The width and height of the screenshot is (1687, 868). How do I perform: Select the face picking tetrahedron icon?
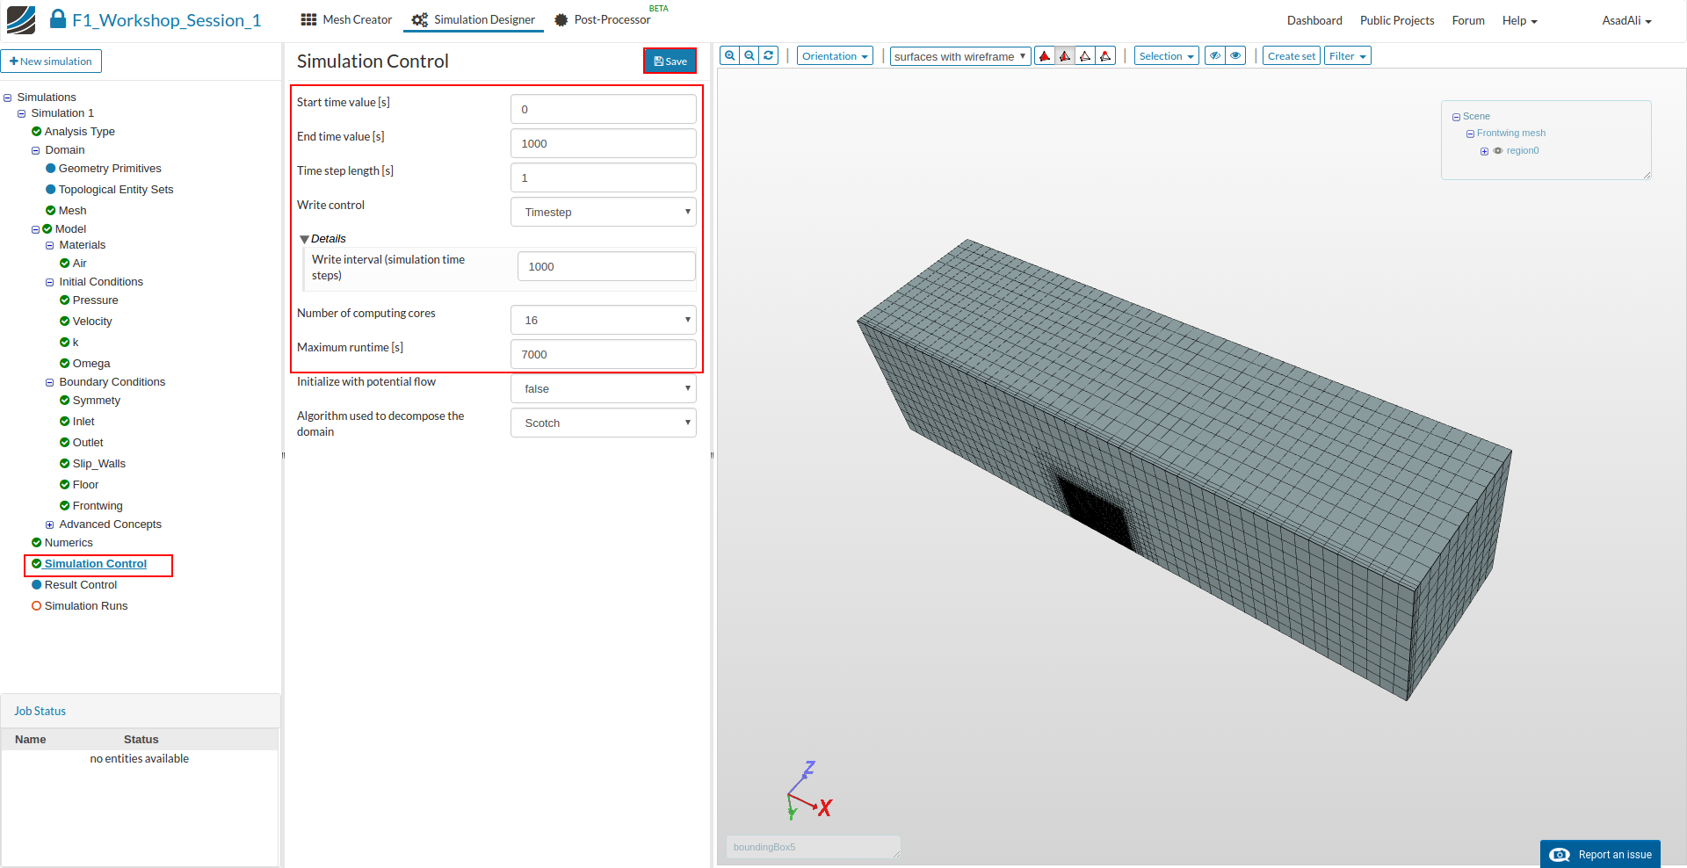pyautogui.click(x=1065, y=56)
